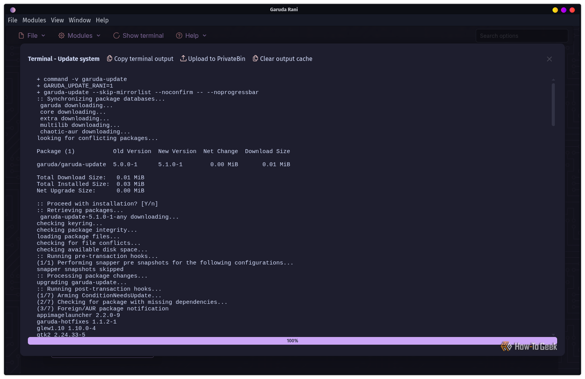Viewport: 585px width, 379px height.
Task: Click the app icon in title bar
Action: [13, 10]
